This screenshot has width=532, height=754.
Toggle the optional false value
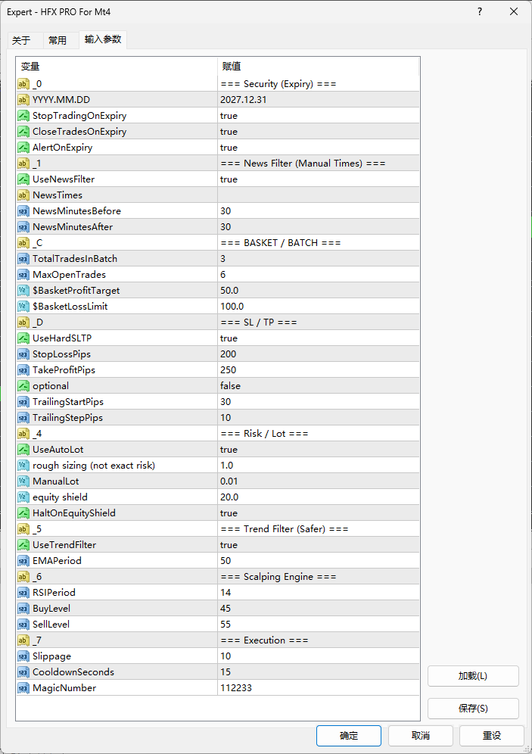click(x=318, y=386)
